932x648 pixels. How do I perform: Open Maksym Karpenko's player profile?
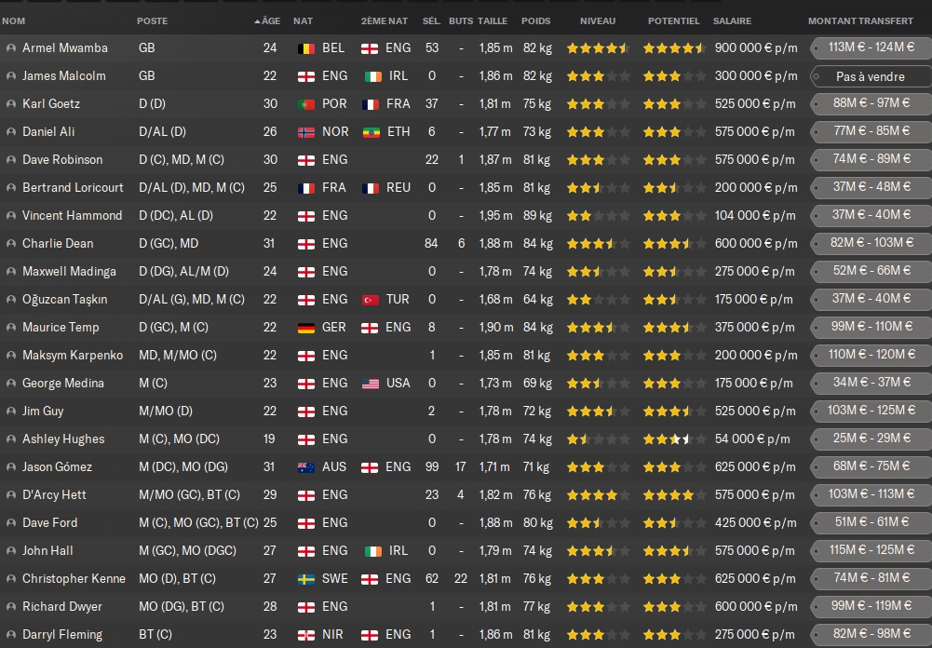click(x=72, y=356)
